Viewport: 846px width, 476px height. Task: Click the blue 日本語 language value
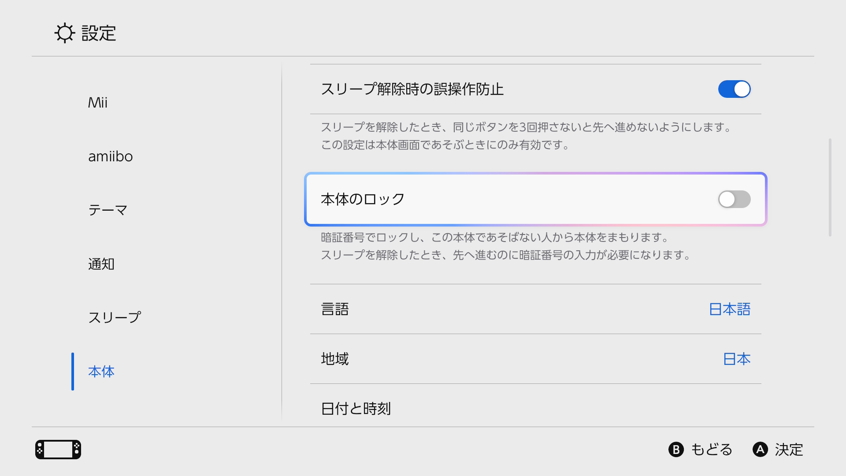[730, 309]
